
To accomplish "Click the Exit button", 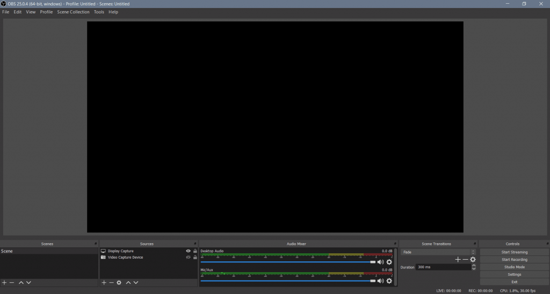I will tap(514, 282).
